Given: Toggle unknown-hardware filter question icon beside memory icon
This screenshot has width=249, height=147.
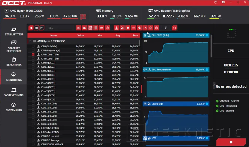Looking at the screenshot, I should click(x=107, y=28).
